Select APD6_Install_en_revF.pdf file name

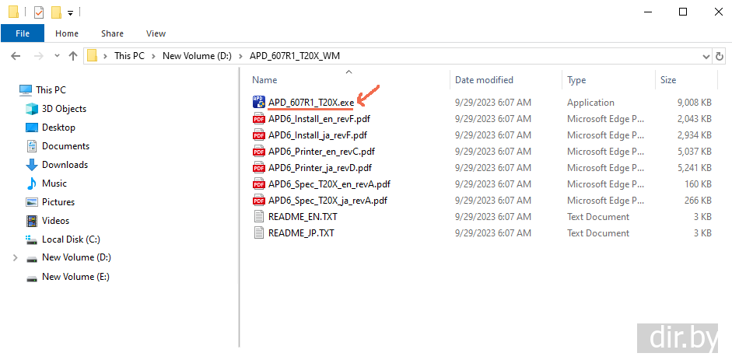(319, 119)
